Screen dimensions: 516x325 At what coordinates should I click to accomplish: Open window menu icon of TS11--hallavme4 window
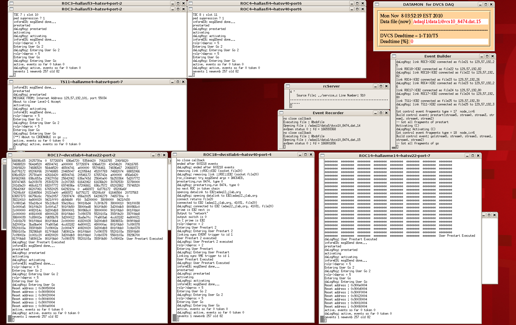11,82
